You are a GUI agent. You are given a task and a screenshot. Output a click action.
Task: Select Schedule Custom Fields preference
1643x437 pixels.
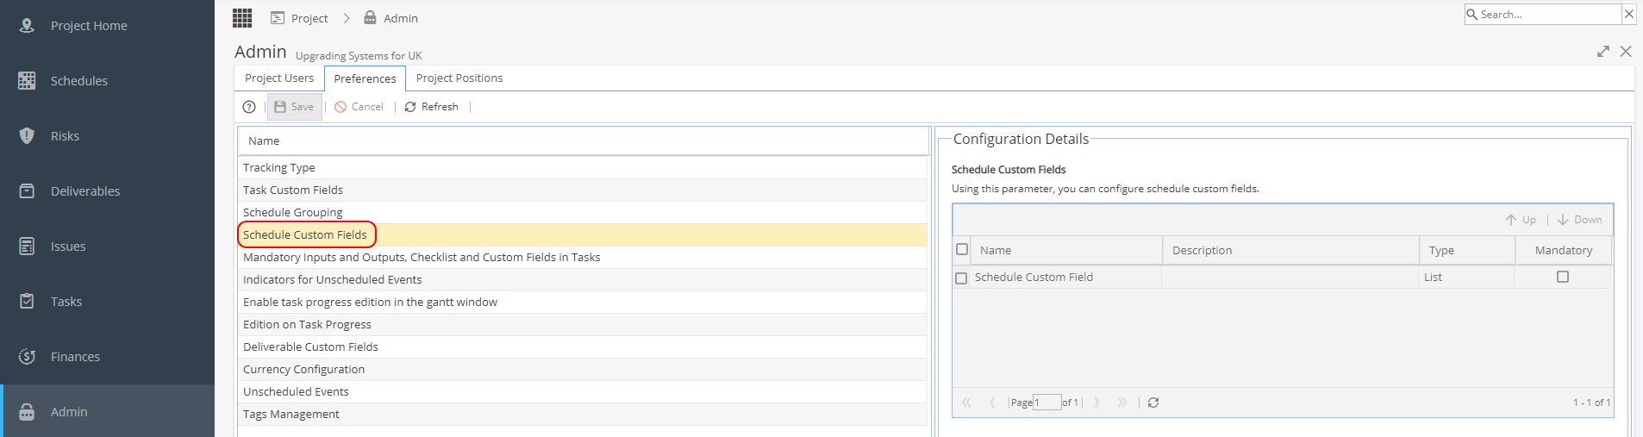(583, 234)
